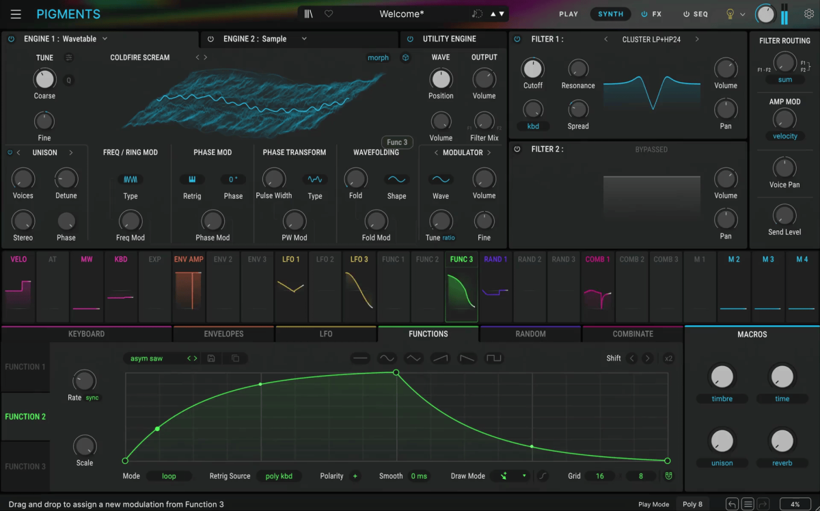Click the x2 function length button

[x=668, y=358]
